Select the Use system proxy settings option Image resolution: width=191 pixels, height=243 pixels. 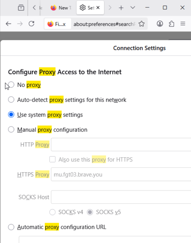click(x=11, y=115)
